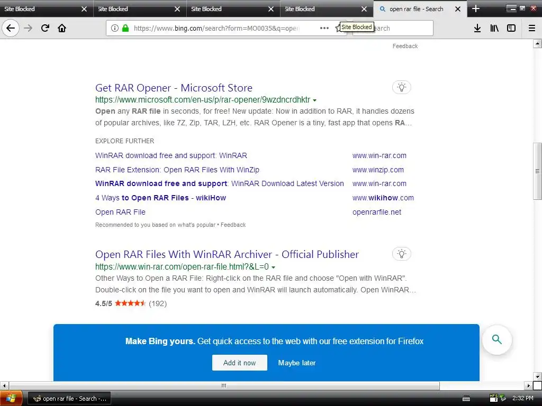Open a new tab with plus button
The width and height of the screenshot is (542, 406).
[x=476, y=8]
